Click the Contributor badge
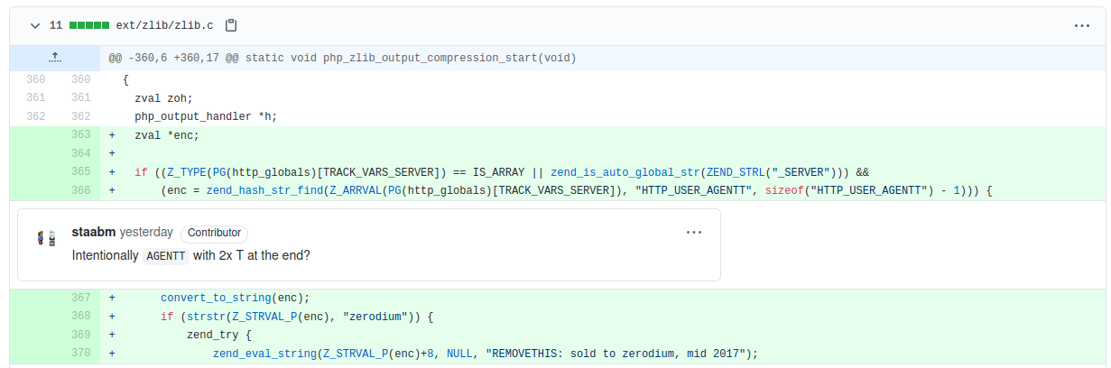 point(213,232)
